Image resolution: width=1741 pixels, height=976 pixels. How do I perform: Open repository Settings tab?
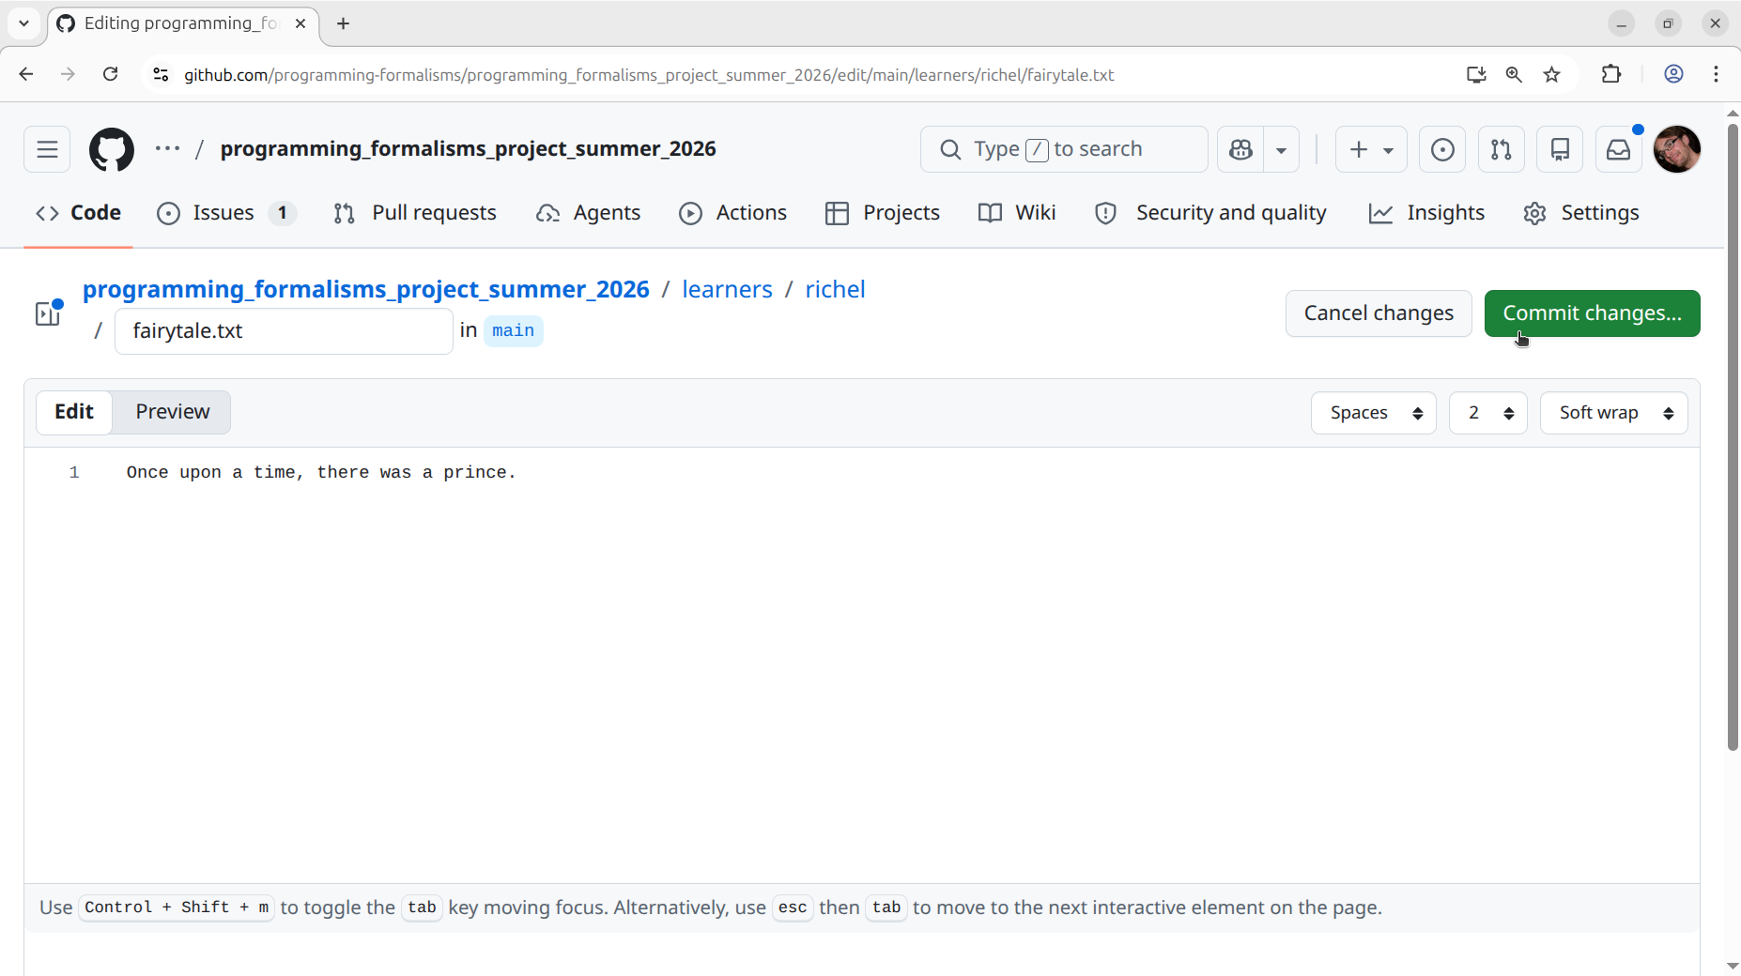click(x=1581, y=213)
